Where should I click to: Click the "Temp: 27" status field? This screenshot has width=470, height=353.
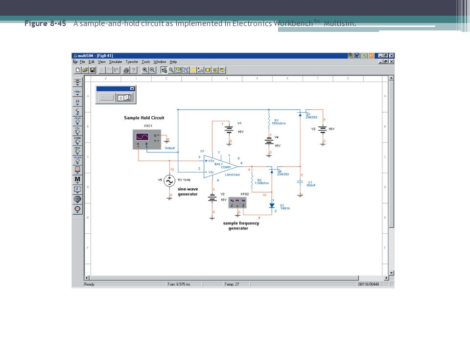236,284
